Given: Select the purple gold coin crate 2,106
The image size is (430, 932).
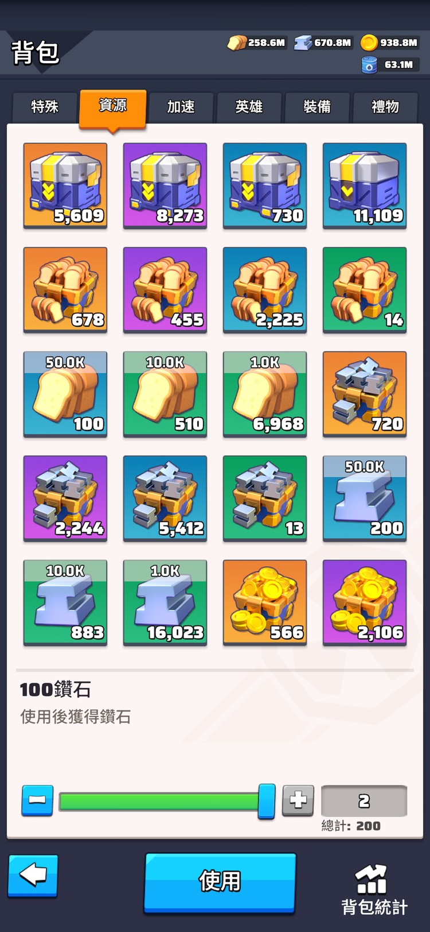Looking at the screenshot, I should pyautogui.click(x=365, y=602).
